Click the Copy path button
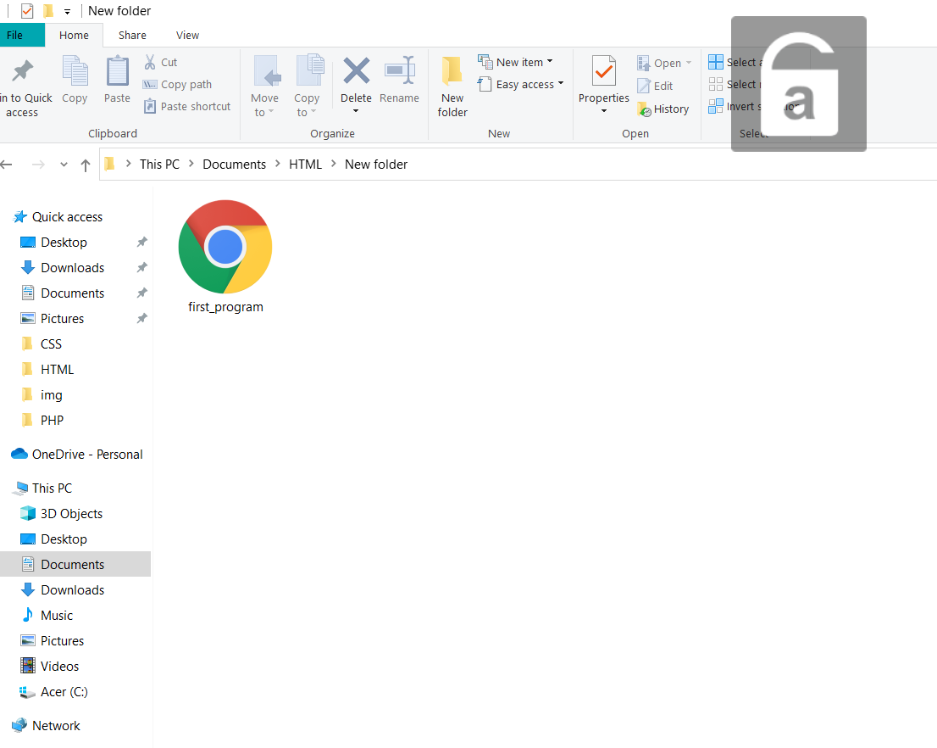The image size is (937, 748). coord(178,84)
